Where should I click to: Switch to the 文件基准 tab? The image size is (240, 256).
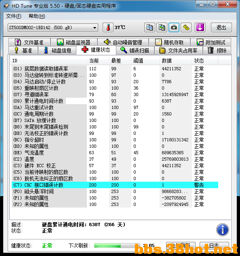coord(29,42)
